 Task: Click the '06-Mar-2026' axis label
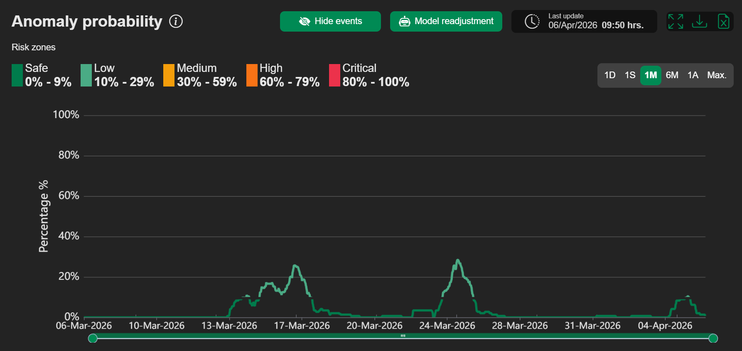coord(84,326)
